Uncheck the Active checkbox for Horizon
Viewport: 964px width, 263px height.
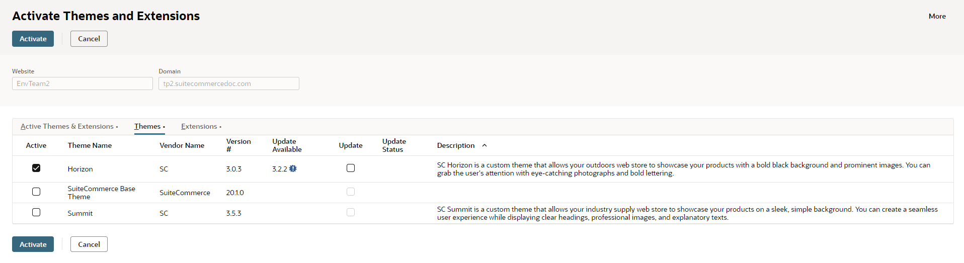point(36,168)
